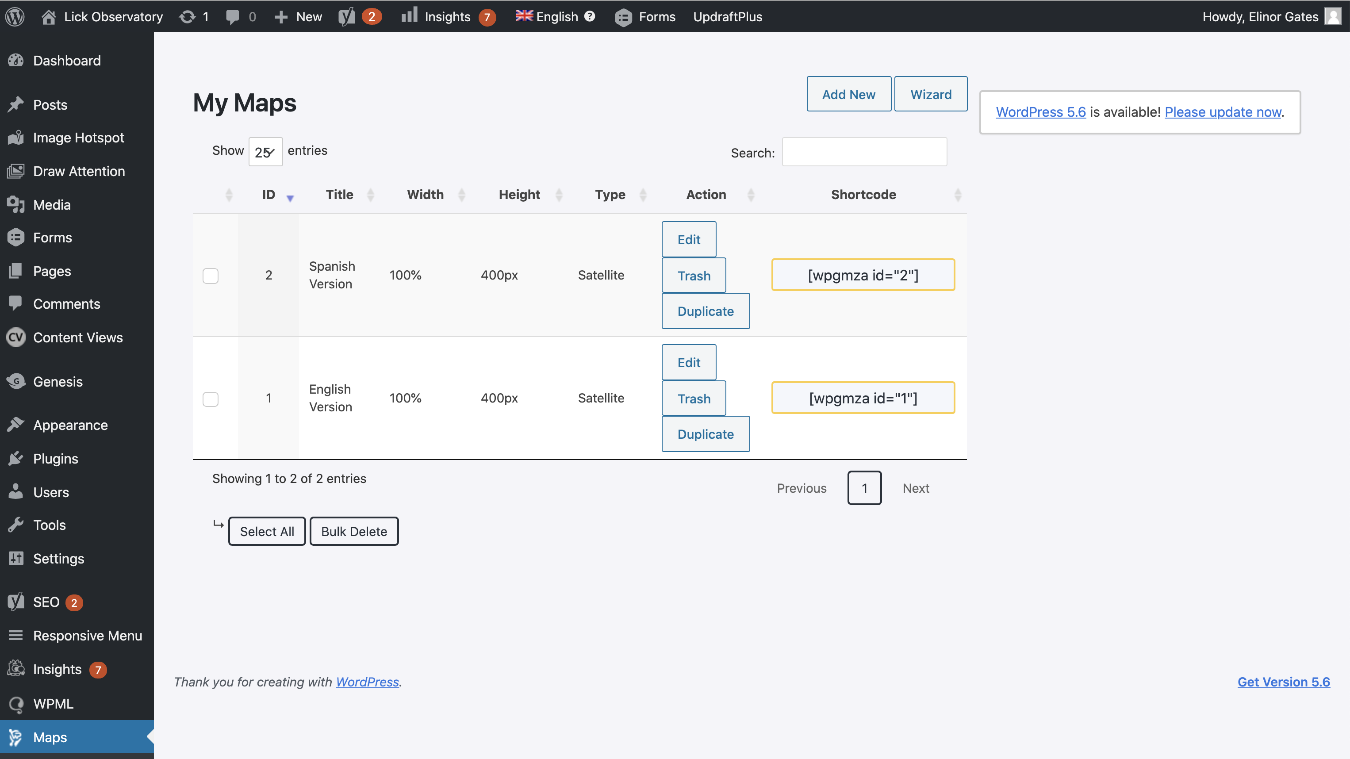The width and height of the screenshot is (1350, 759).
Task: Click the Plugins plug icon in sidebar
Action: tap(16, 458)
